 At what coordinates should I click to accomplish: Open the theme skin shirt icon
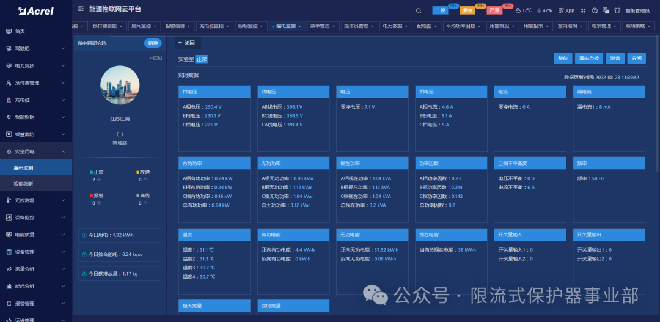tap(616, 10)
